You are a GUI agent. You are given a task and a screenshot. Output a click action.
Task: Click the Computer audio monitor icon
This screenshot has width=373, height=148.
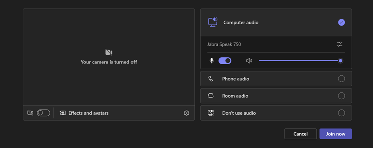[x=213, y=22]
